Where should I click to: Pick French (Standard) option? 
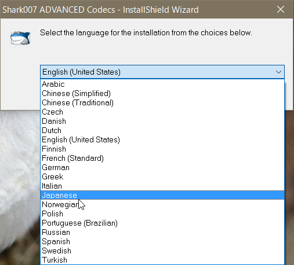(x=162, y=158)
